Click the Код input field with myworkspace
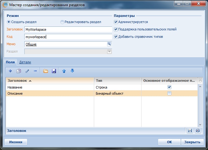Viewport: 208px width, 150px height. click(x=68, y=37)
